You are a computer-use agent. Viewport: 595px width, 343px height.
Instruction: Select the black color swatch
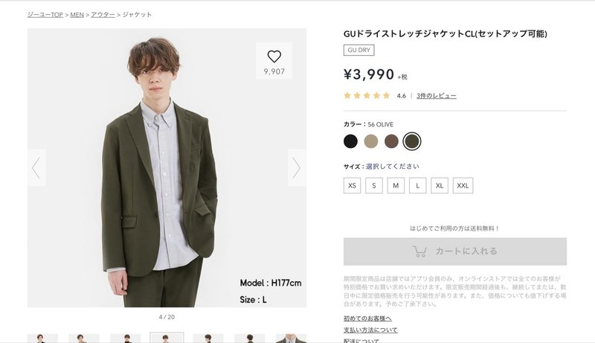coord(350,141)
